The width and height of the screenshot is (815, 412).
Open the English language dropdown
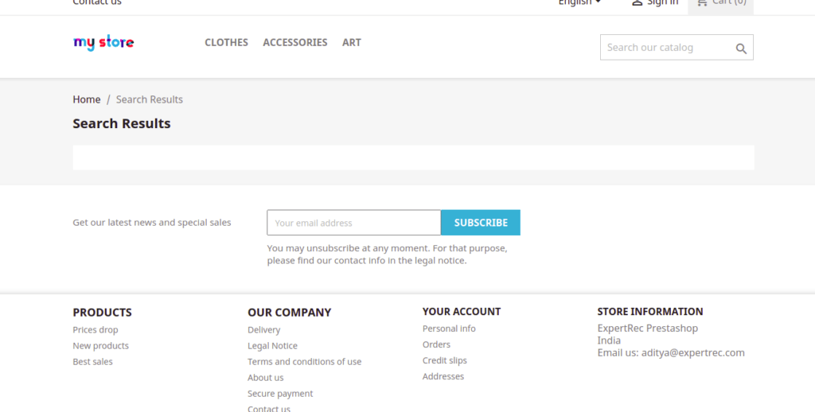coord(579,2)
